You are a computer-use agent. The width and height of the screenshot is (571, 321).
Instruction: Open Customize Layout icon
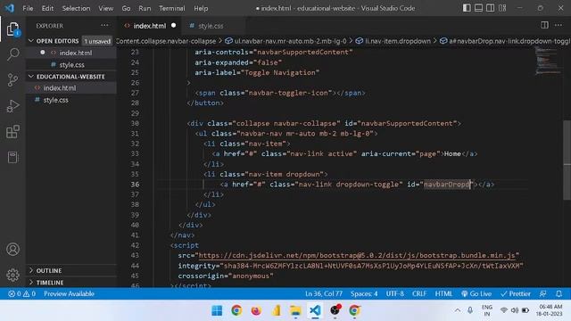[502, 8]
